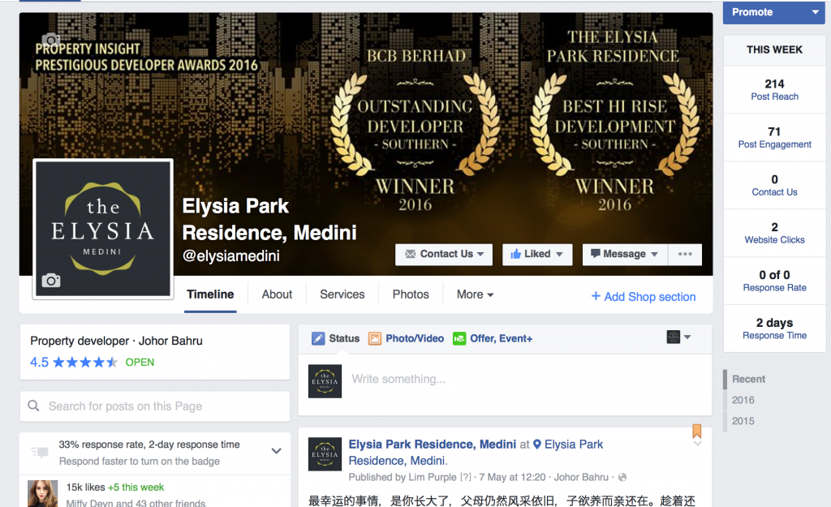This screenshot has height=507, width=831.
Task: Click the [?] help marker after Lim Purple
Action: pyautogui.click(x=465, y=477)
